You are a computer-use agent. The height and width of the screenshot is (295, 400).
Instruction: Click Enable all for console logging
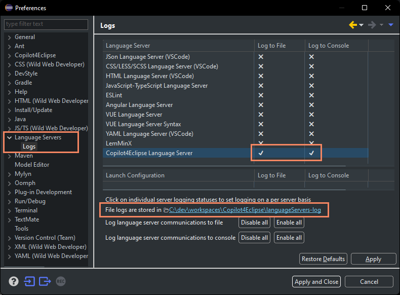289,238
